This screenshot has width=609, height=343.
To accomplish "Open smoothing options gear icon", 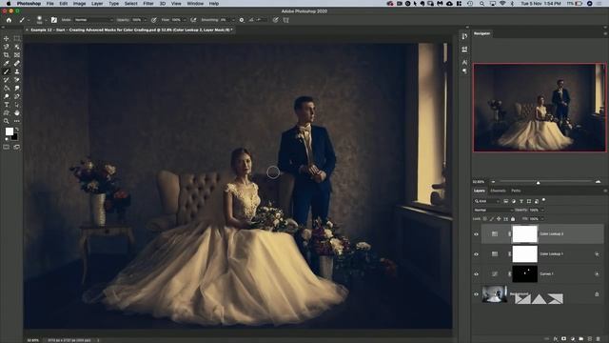I will (241, 20).
